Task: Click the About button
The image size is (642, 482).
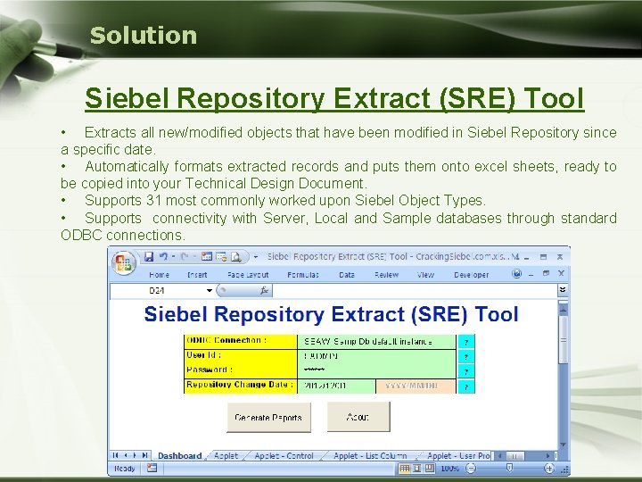Action: coord(358,417)
